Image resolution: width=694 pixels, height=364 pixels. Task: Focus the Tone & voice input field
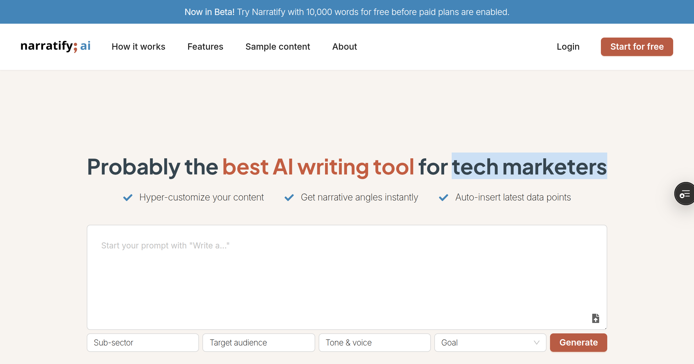(x=374, y=343)
